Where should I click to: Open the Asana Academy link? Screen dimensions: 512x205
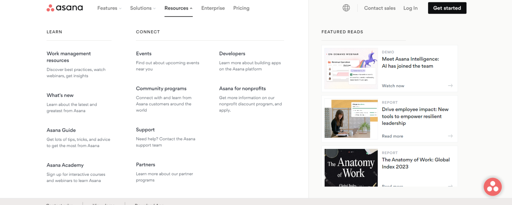point(65,165)
